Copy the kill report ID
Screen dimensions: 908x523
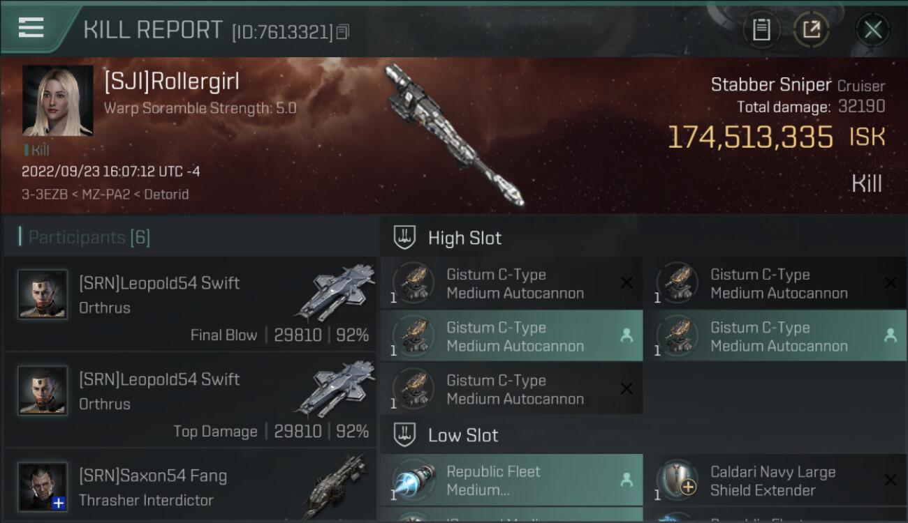[x=342, y=32]
